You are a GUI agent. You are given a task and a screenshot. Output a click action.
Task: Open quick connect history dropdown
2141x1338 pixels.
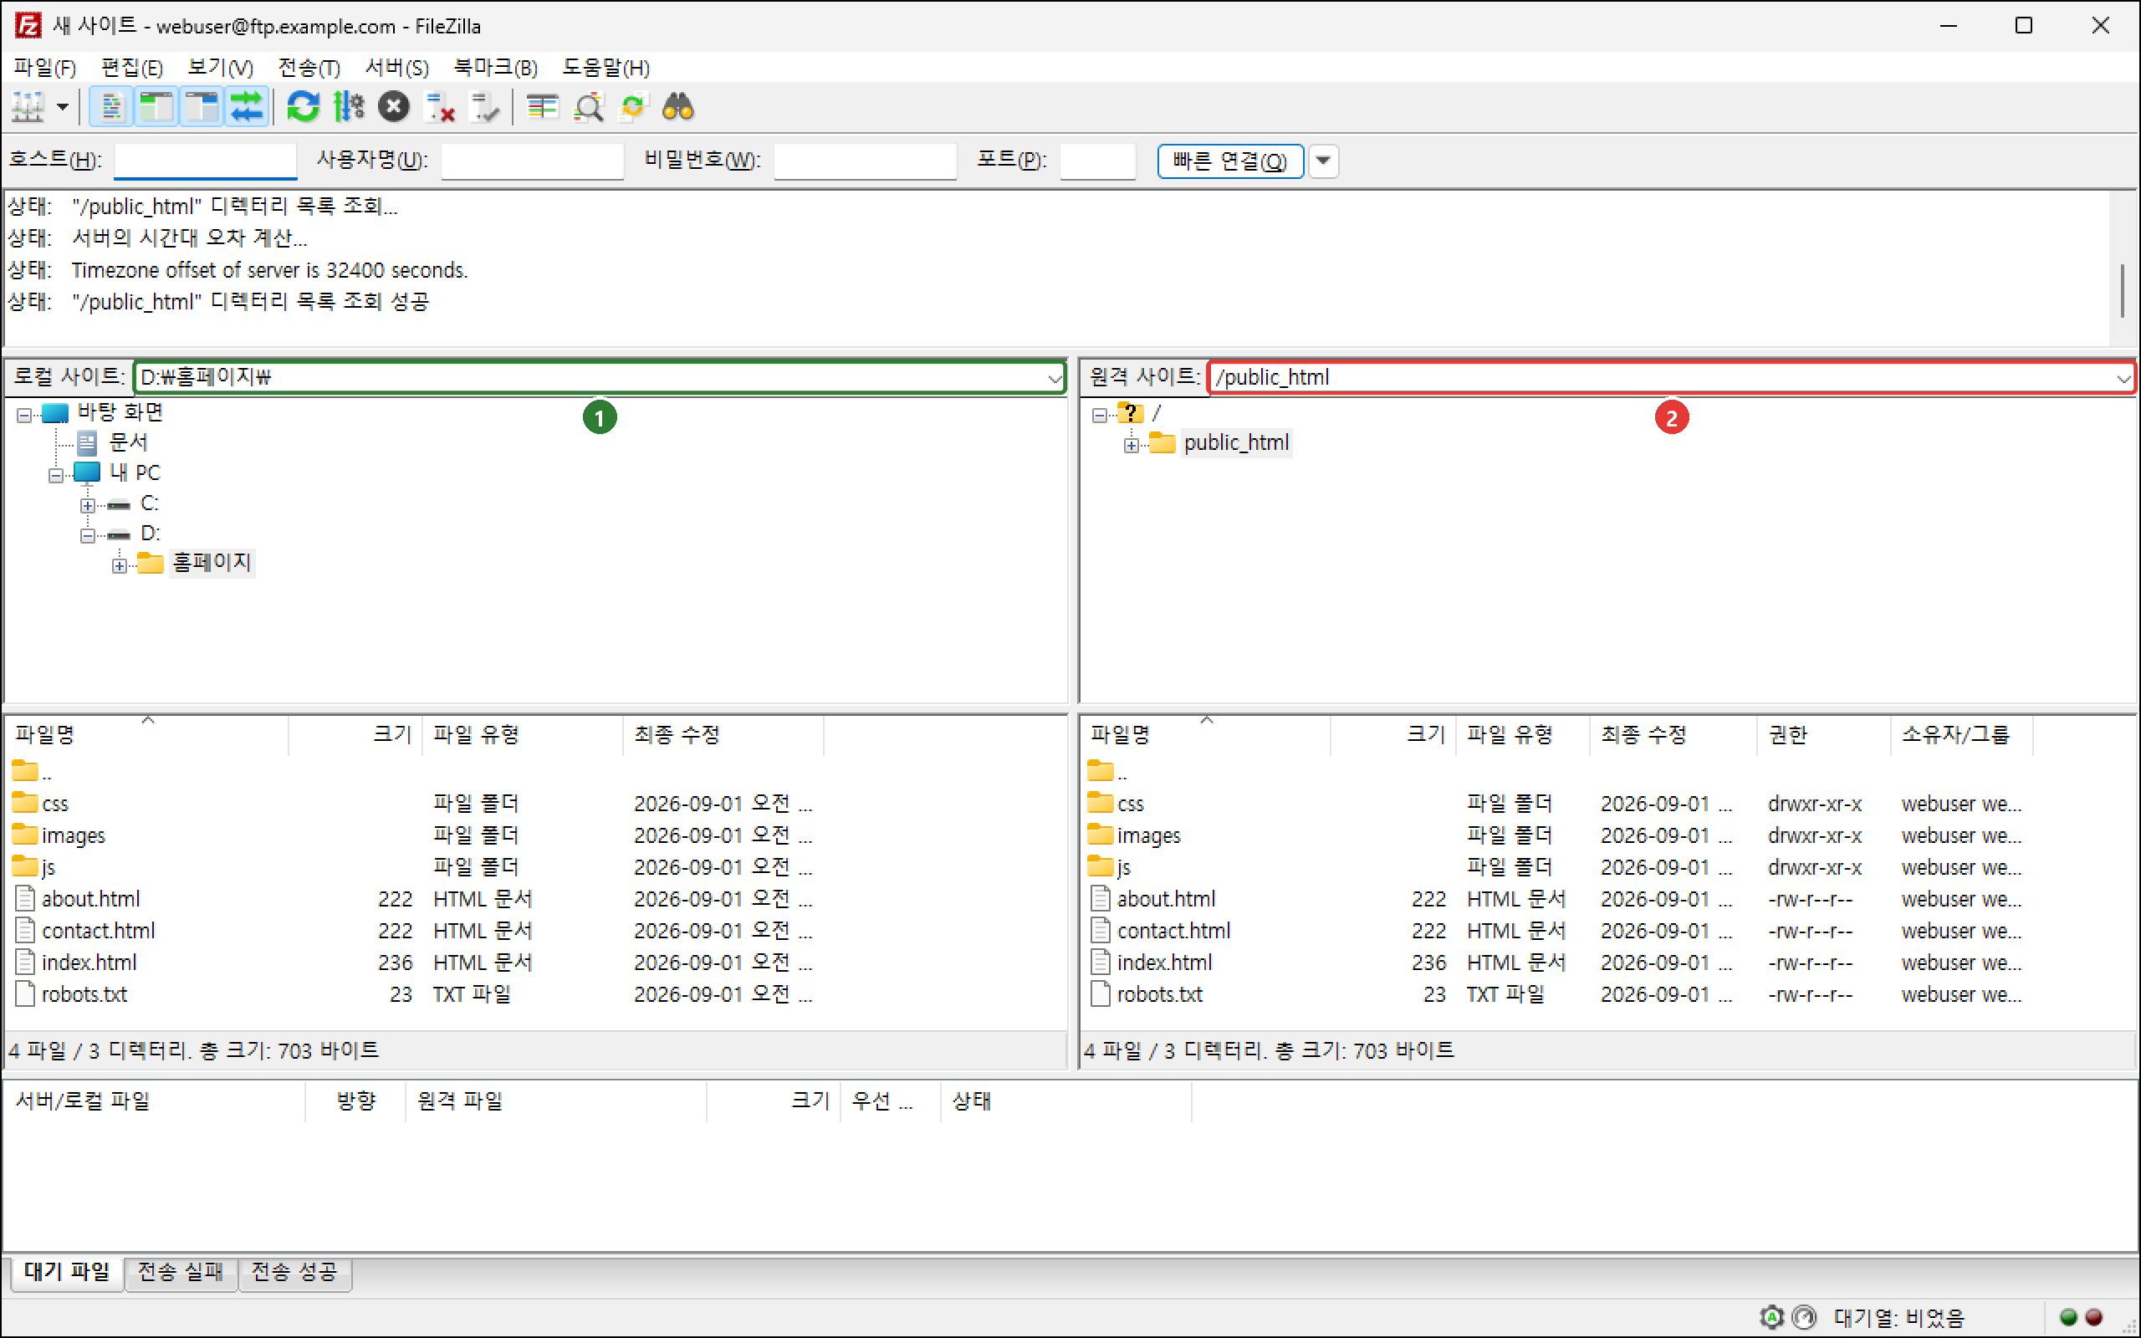click(x=1324, y=161)
